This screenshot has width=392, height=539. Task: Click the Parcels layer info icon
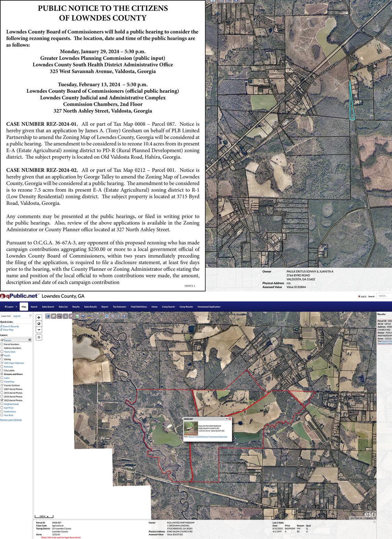[x=30, y=340]
